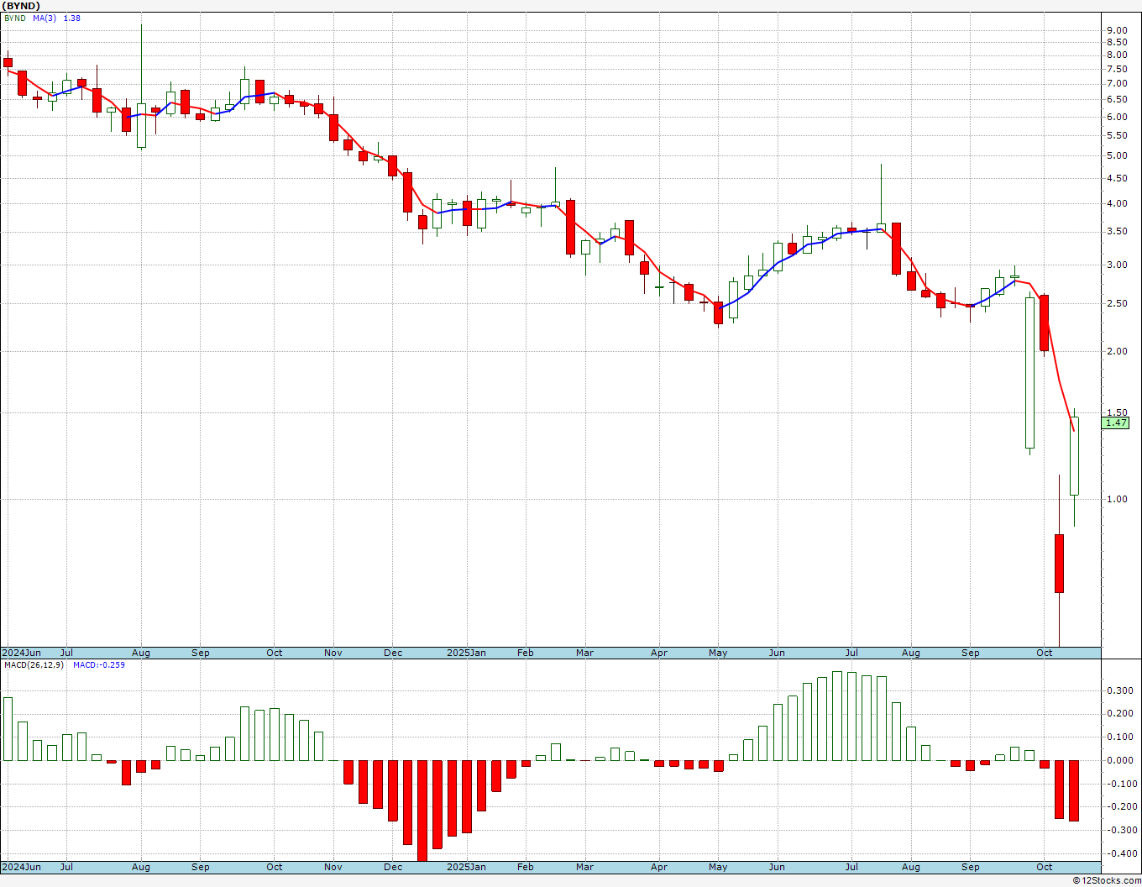Click the (BYND) chart title
The height and width of the screenshot is (887, 1142).
pyautogui.click(x=21, y=6)
